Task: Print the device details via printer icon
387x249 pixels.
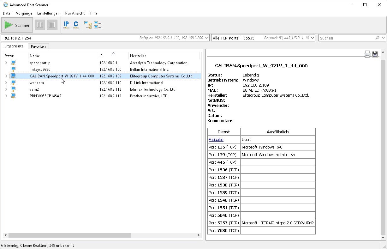Action: [x=367, y=54]
